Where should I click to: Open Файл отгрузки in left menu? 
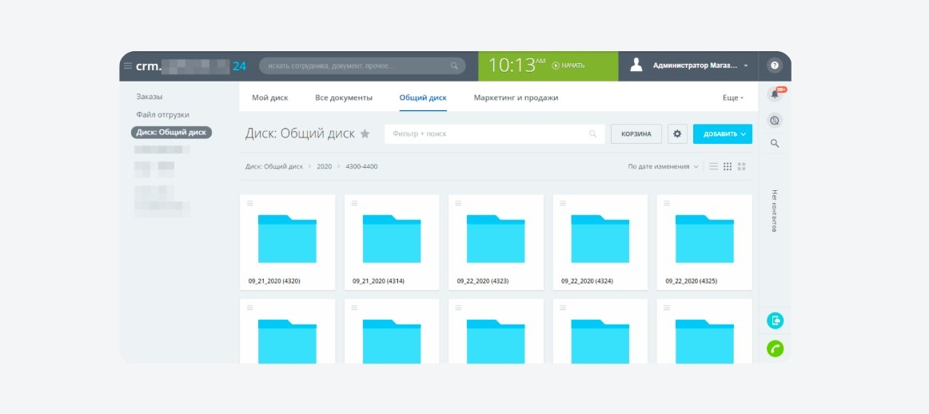pyautogui.click(x=163, y=114)
